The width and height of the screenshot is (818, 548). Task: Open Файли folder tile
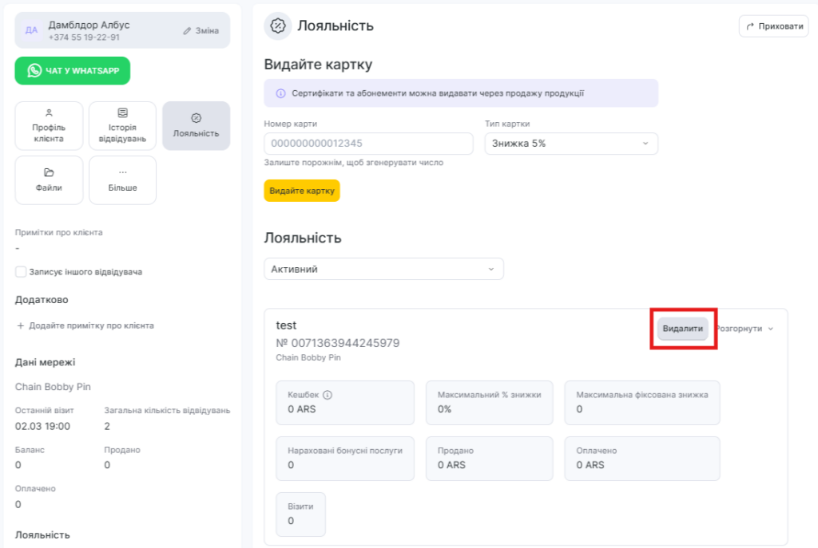[x=49, y=179]
